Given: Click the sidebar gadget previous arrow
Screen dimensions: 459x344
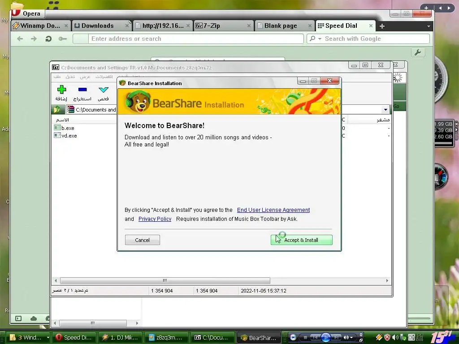Looking at the screenshot, I should pyautogui.click(x=440, y=8).
